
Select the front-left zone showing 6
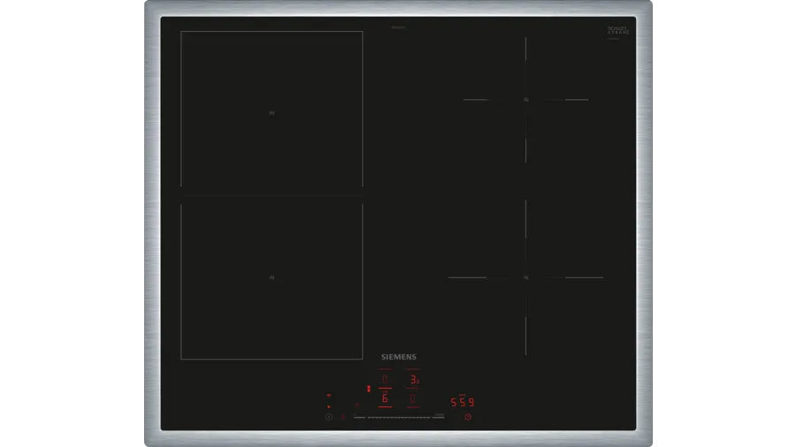click(x=385, y=399)
